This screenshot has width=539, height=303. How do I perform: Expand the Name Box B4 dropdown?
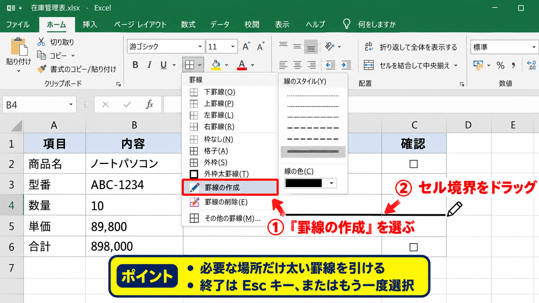point(71,105)
